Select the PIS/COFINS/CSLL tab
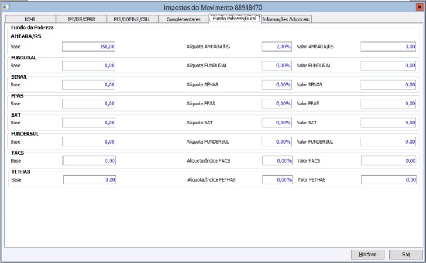 (x=132, y=19)
